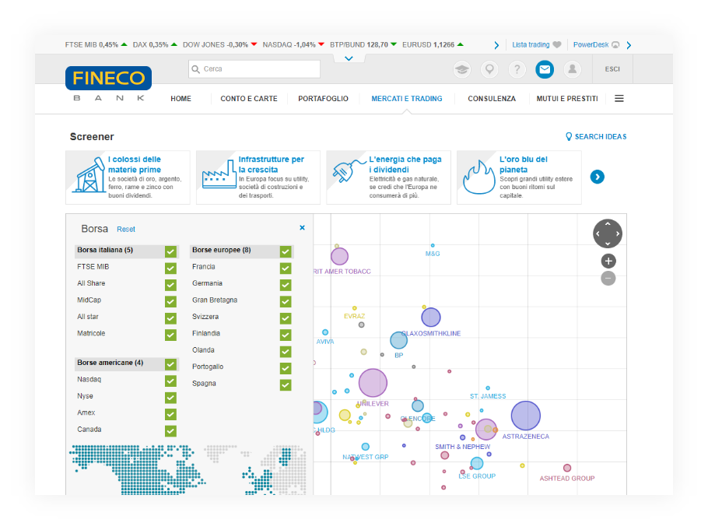708x530 pixels.
Task: Open the HOME menu
Action: tap(181, 99)
